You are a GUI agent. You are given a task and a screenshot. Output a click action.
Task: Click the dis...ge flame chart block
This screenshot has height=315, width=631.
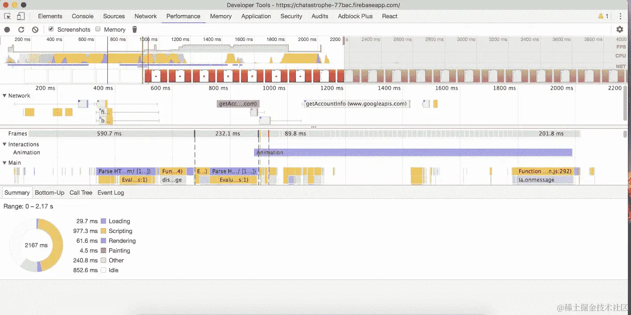pyautogui.click(x=172, y=180)
